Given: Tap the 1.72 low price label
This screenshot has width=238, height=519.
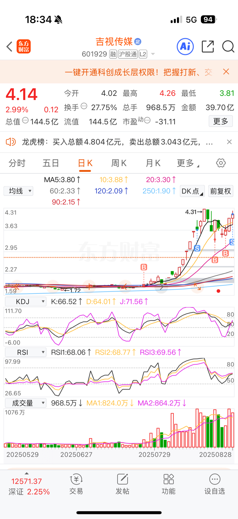Looking at the screenshot, I should click(x=73, y=291).
